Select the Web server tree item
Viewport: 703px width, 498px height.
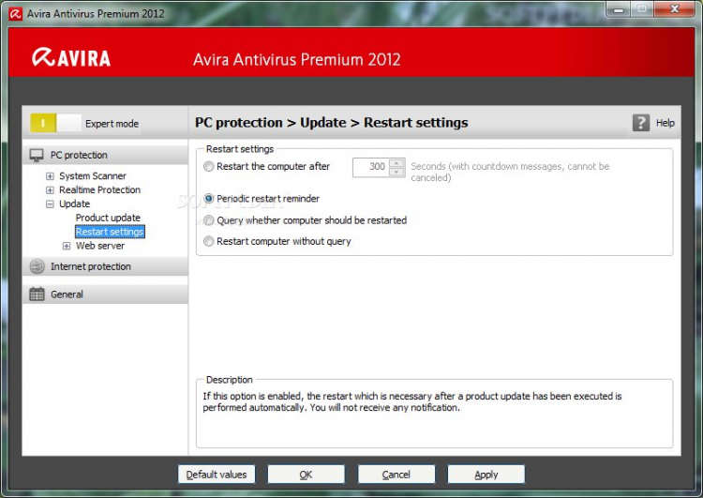pos(100,246)
